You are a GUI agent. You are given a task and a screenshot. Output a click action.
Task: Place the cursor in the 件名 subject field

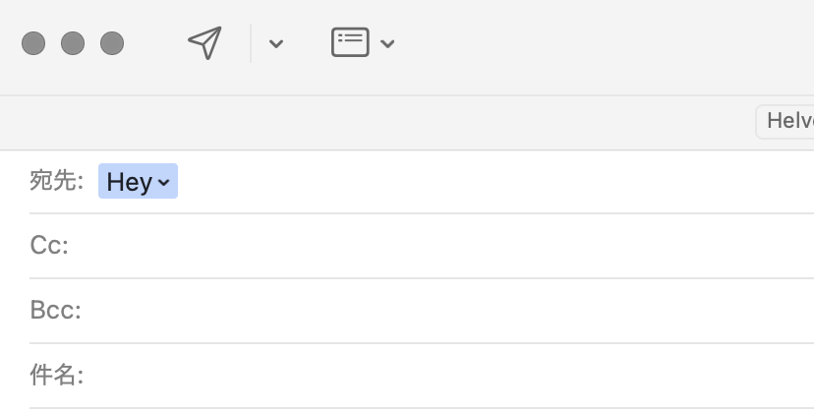click(x=442, y=376)
